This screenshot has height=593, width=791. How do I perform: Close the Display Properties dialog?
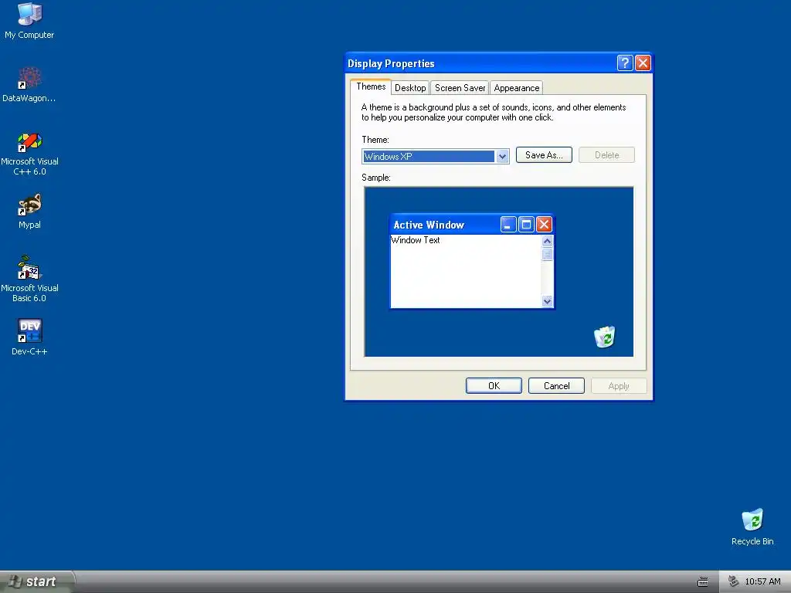click(643, 63)
